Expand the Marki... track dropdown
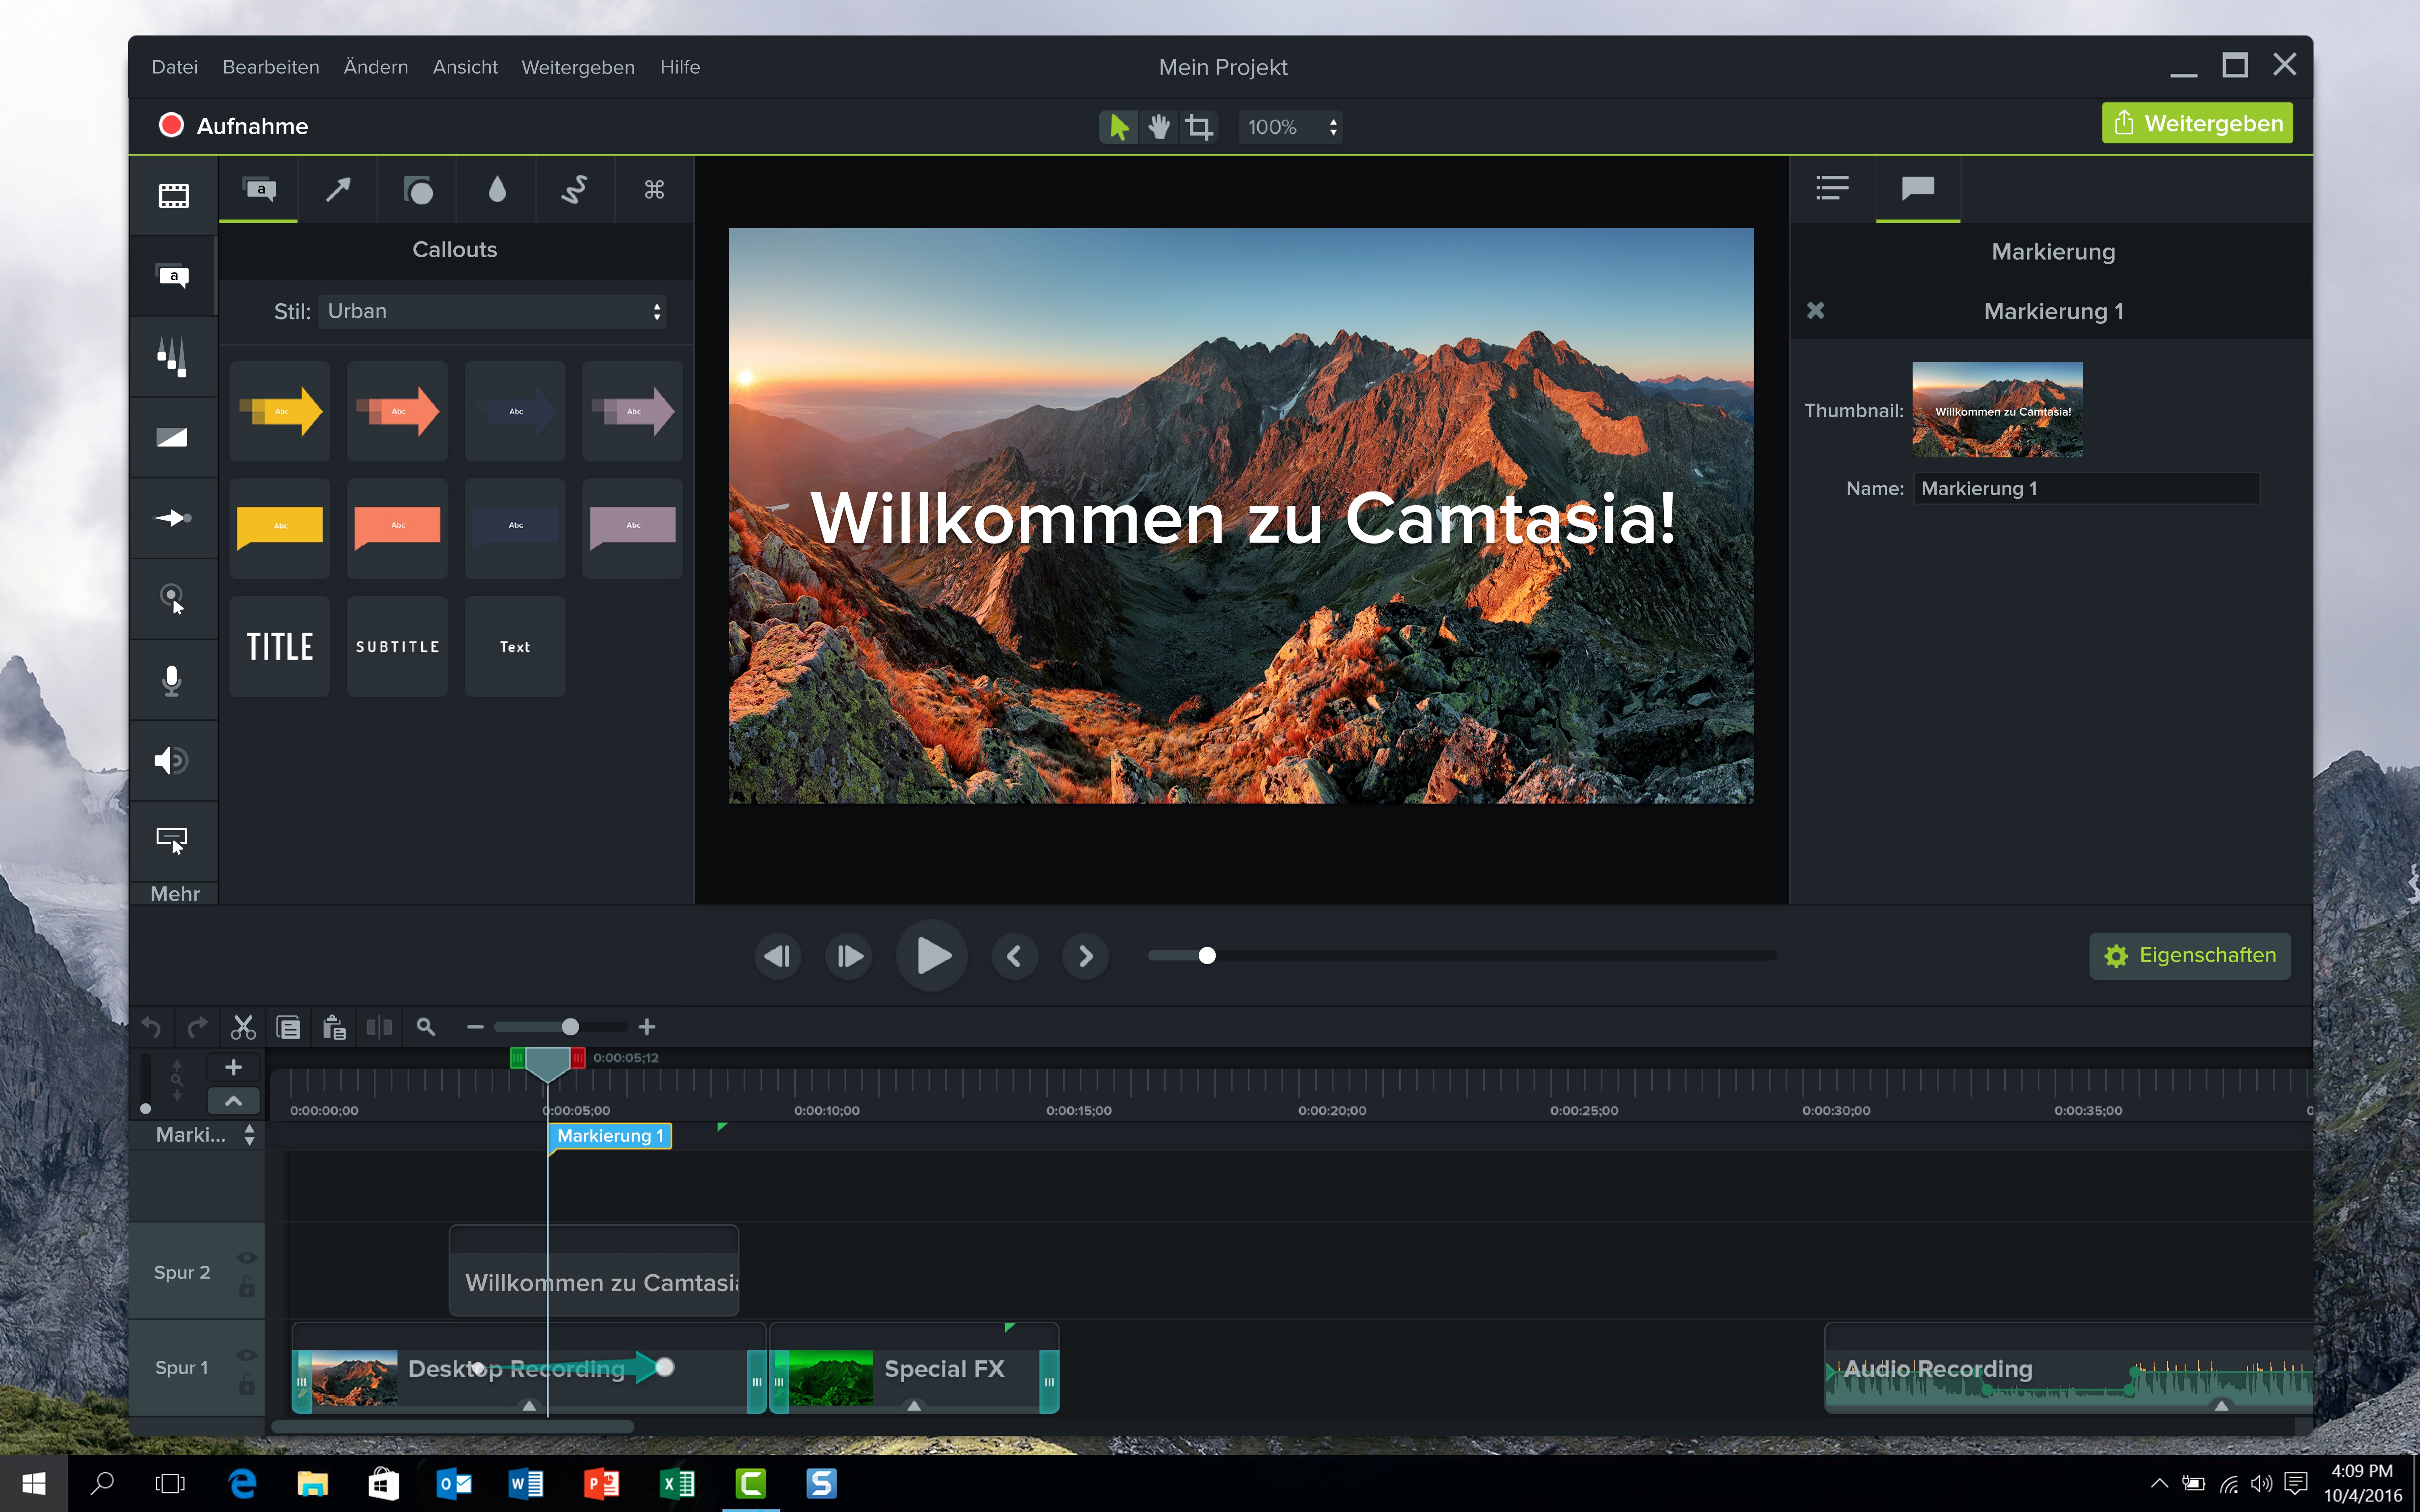 [x=249, y=1135]
